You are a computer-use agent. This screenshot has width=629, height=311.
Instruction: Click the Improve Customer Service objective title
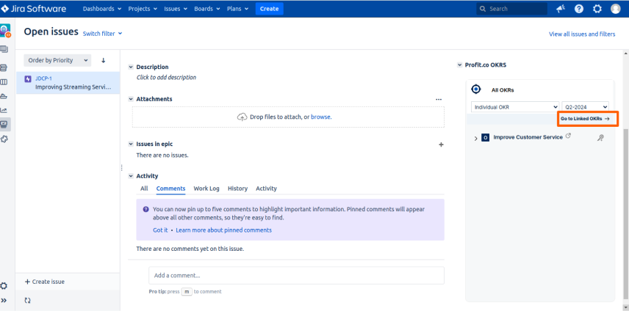coord(528,137)
